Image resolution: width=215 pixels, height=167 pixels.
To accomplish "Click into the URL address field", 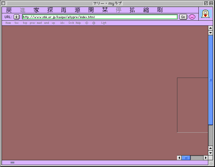I will click(x=100, y=17).
